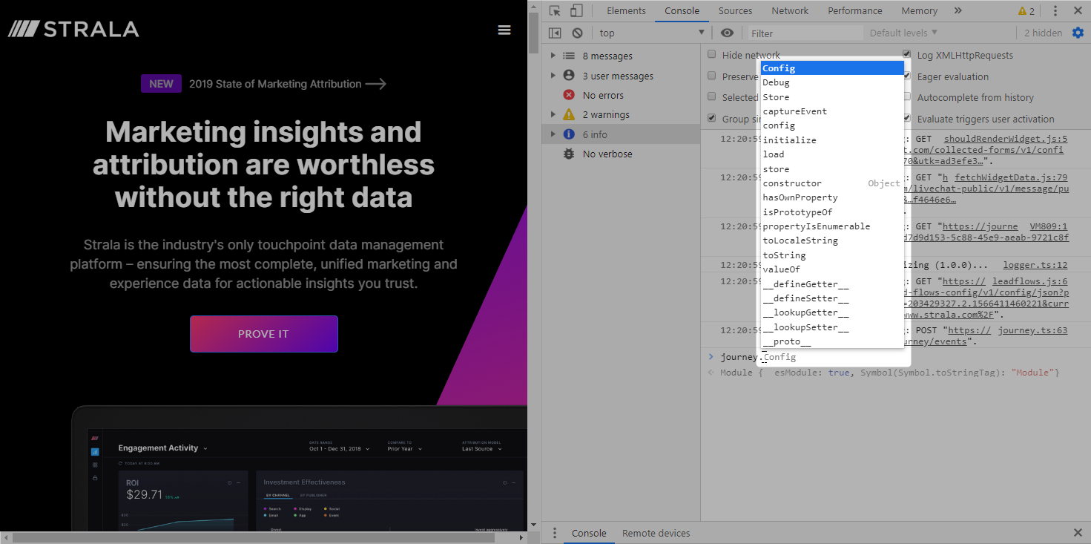Click the Strala logo

(73, 30)
